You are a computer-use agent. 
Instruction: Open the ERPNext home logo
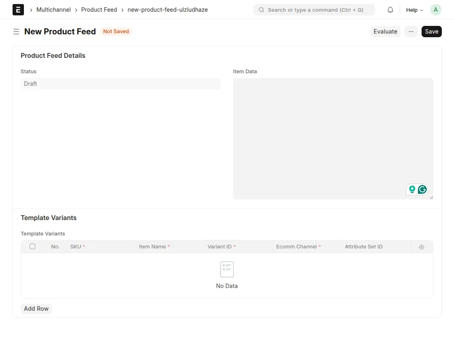(x=18, y=10)
